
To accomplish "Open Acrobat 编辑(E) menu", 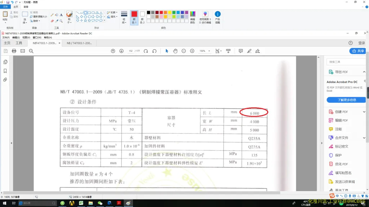I will [16, 37].
